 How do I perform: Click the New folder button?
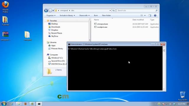click(106, 16)
